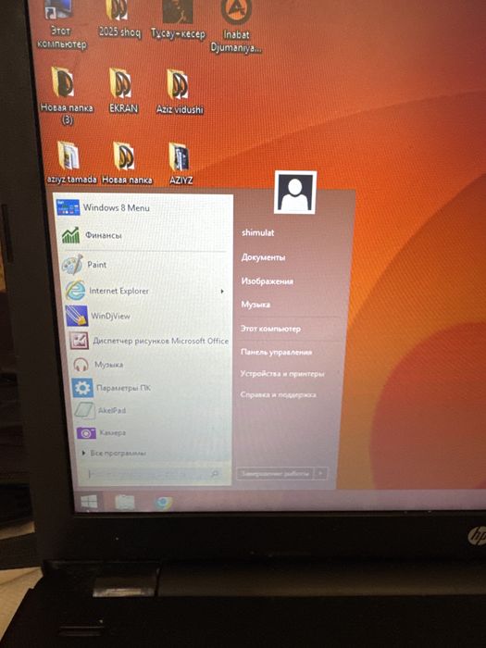Launch Финансы app icon
This screenshot has width=486, height=648.
[x=70, y=235]
